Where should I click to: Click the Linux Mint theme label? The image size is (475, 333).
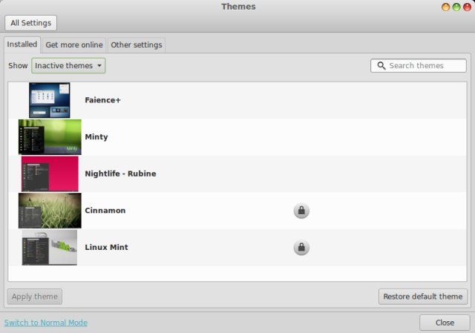(106, 247)
